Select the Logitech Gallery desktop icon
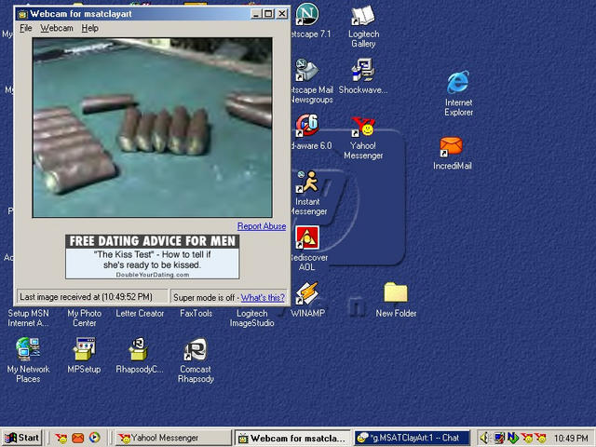This screenshot has width=596, height=447. (x=363, y=17)
